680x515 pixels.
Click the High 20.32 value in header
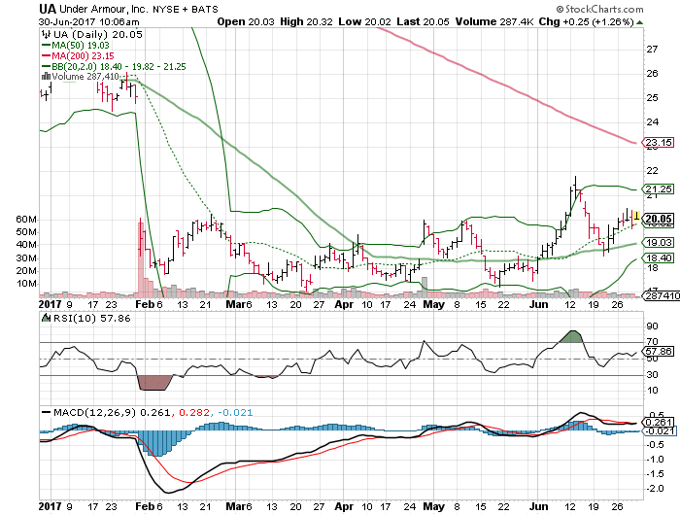306,21
